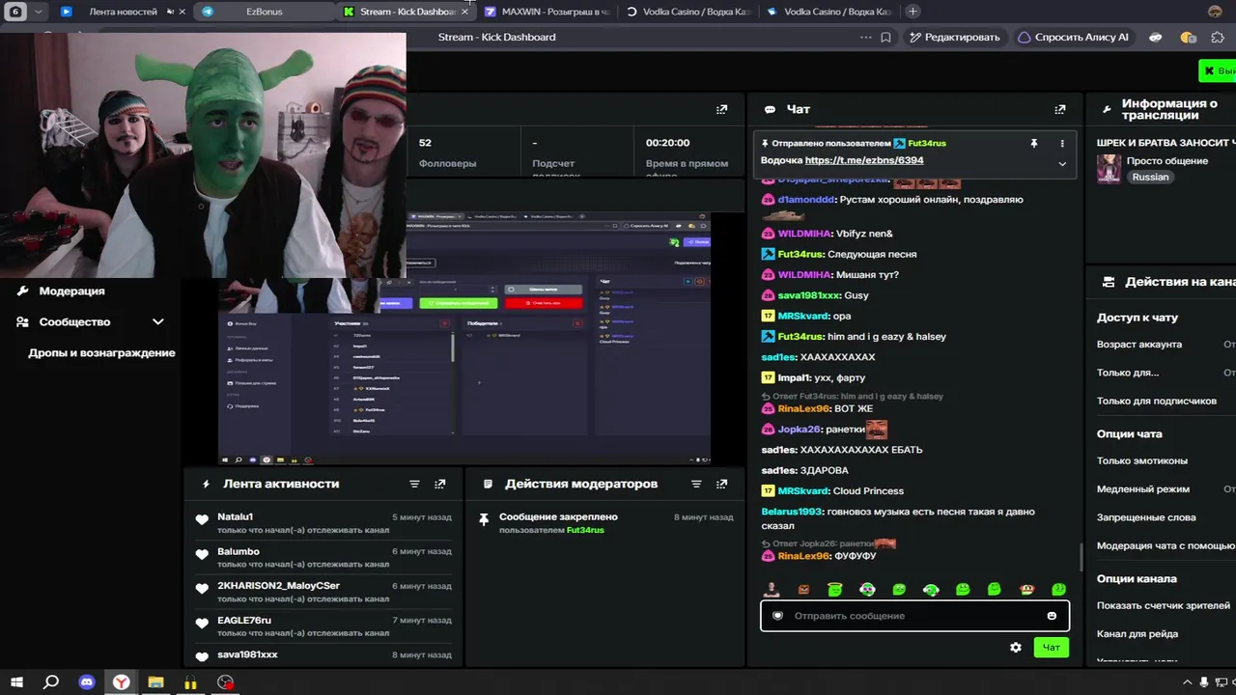This screenshot has width=1236, height=695.
Task: Open chat settings gear
Action: [x=1016, y=648]
